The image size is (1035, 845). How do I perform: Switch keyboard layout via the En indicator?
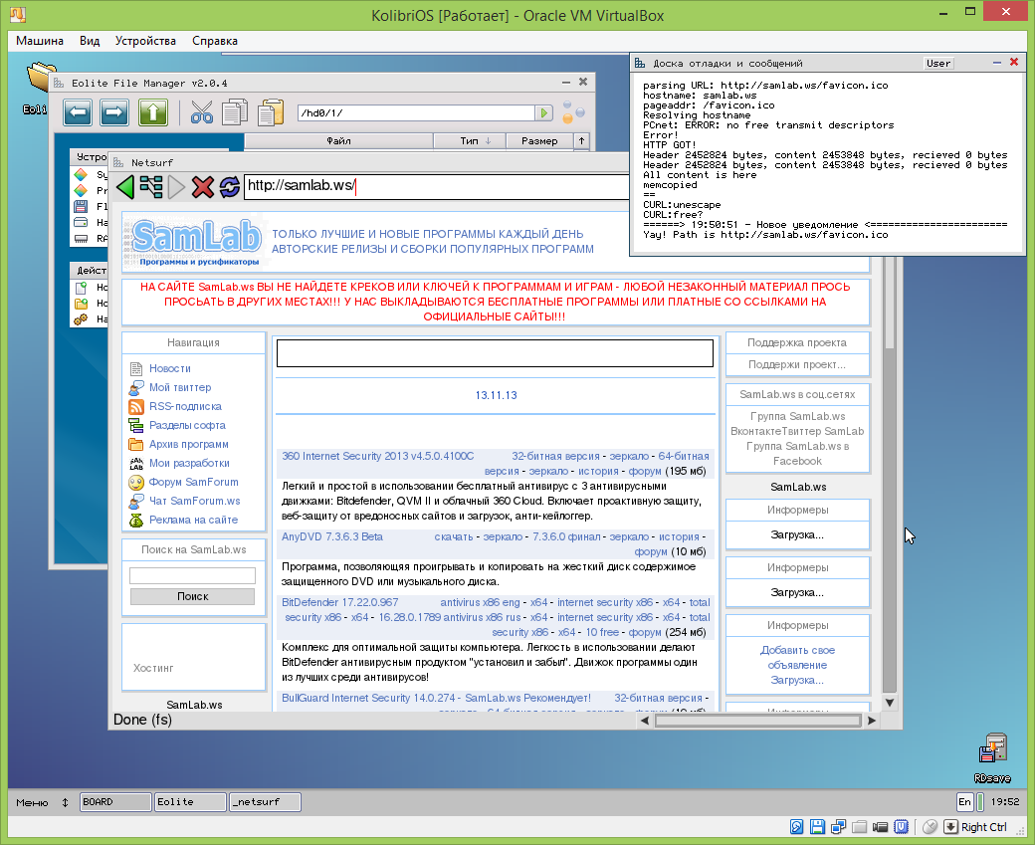pos(963,802)
